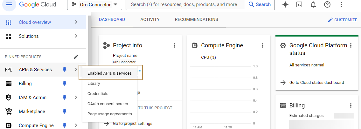Viewport: 361px width, 129px height.
Task: Open the Oro Connector project selector dropdown
Action: pyautogui.click(x=94, y=4)
